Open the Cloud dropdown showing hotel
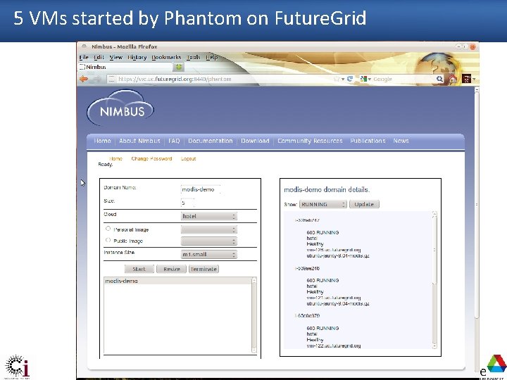The image size is (507, 380). tap(209, 216)
